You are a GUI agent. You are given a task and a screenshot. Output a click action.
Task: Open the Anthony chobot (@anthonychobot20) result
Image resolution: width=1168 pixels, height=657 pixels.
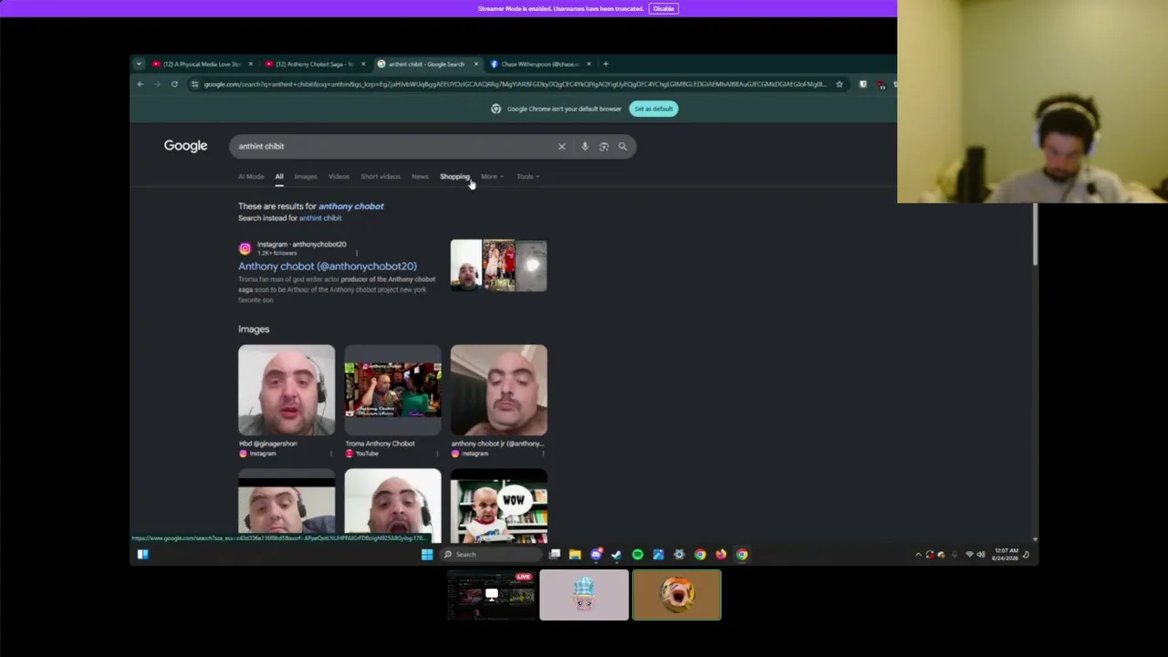tap(328, 266)
